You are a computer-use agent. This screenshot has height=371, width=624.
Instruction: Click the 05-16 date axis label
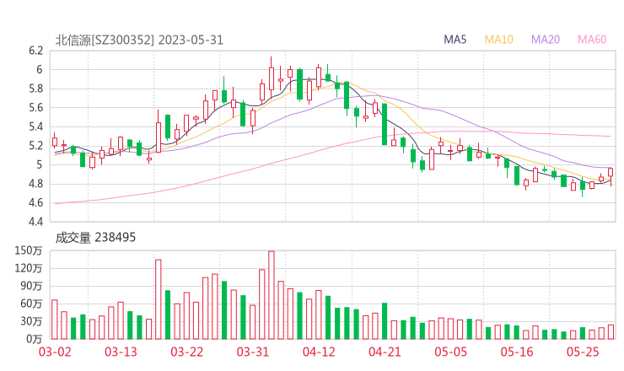click(x=517, y=352)
